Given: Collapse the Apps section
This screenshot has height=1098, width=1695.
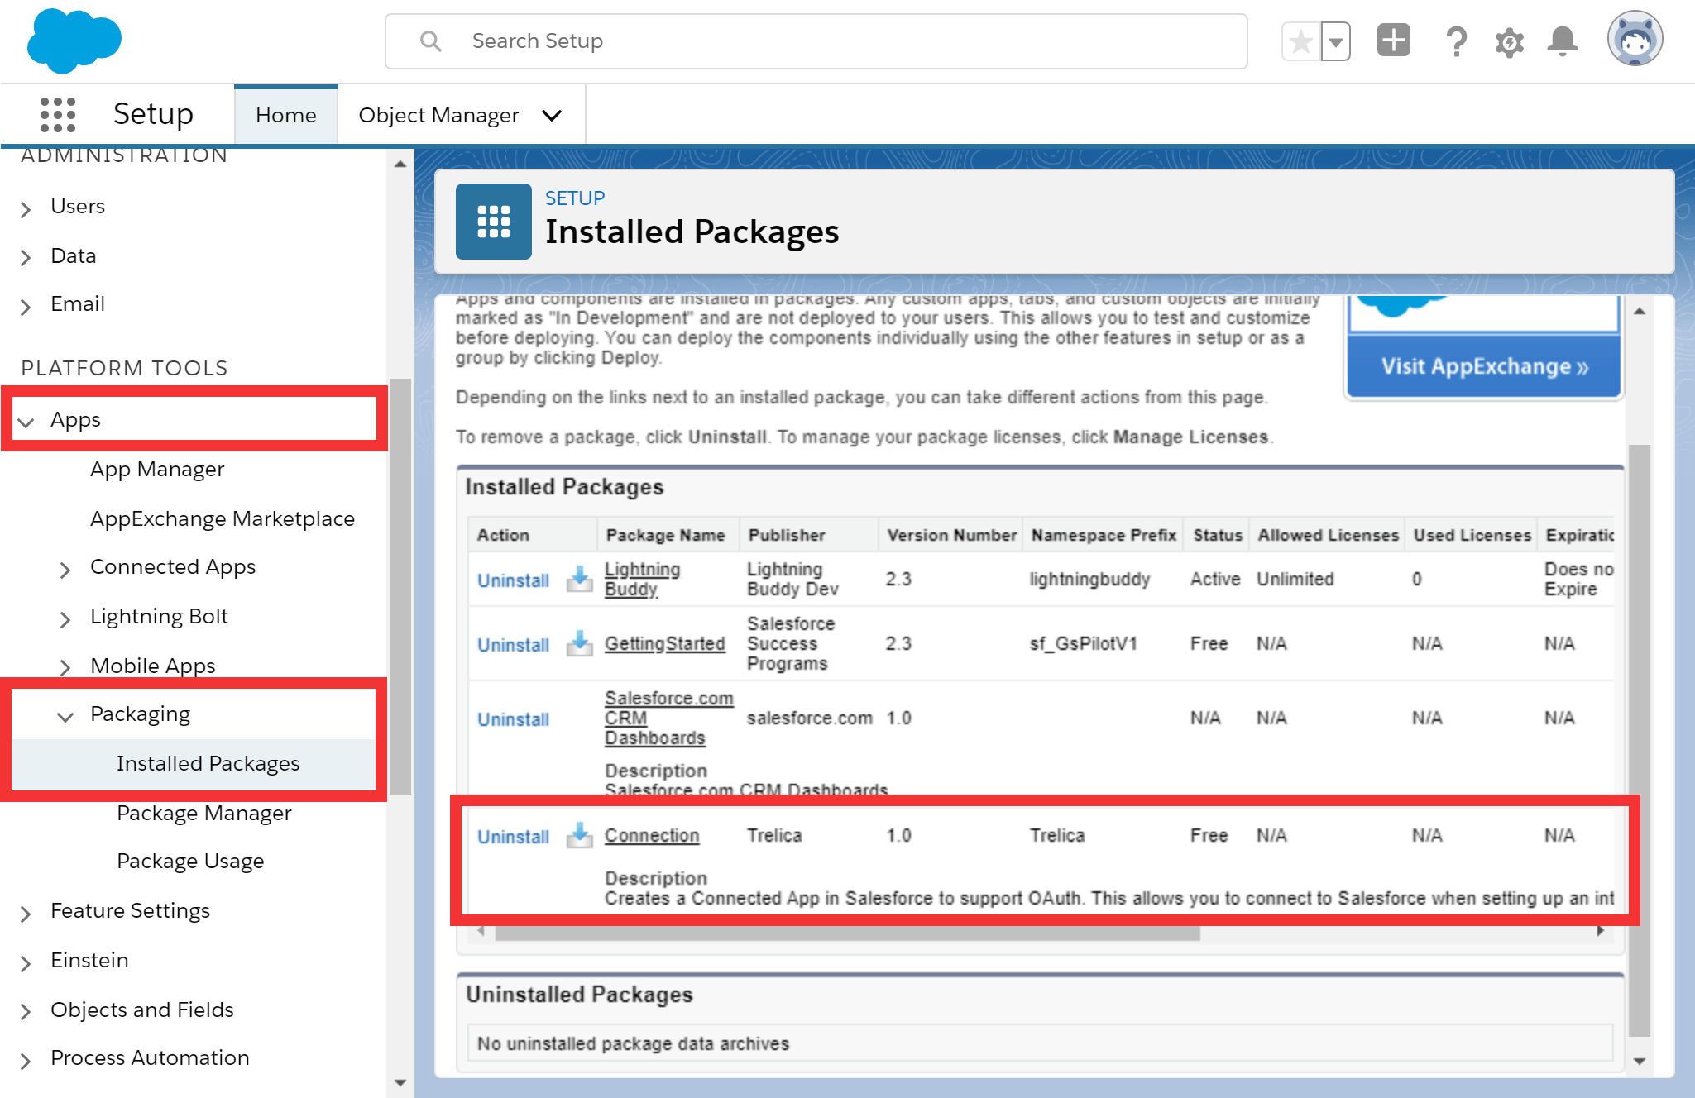Looking at the screenshot, I should [26, 422].
